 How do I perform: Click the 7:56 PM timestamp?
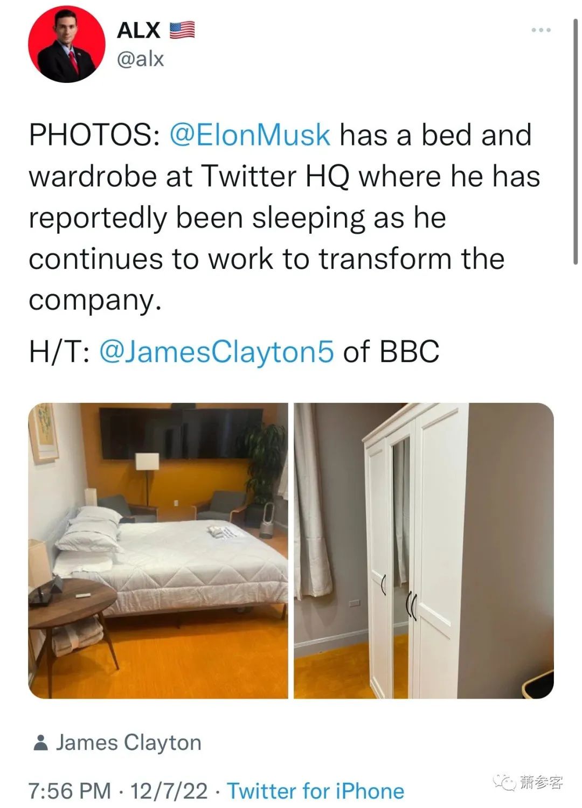(70, 791)
